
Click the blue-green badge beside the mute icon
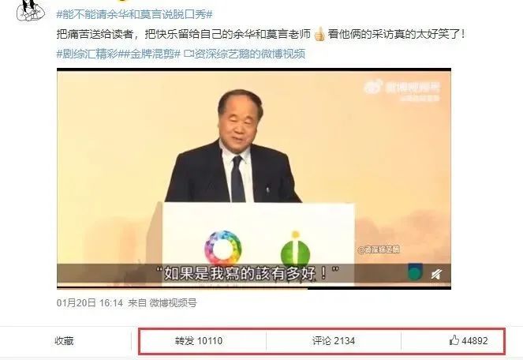pyautogui.click(x=415, y=272)
